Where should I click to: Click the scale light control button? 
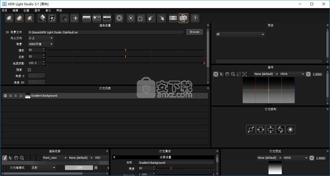click(x=251, y=129)
